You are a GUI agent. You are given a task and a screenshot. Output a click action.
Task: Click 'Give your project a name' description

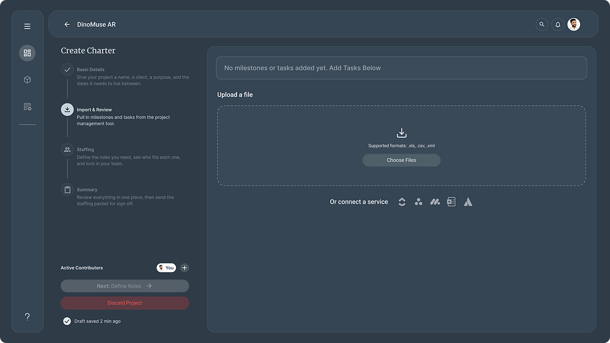[x=133, y=80]
